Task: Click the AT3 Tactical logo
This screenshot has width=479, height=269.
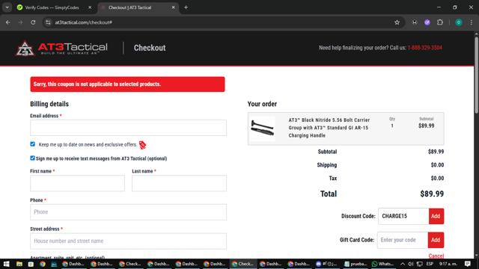Action: pyautogui.click(x=61, y=48)
